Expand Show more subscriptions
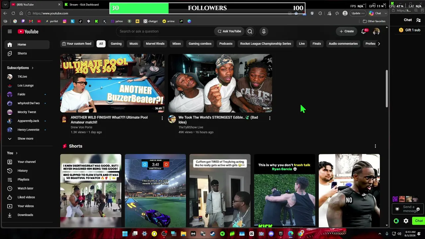Image resolution: width=425 pixels, height=239 pixels. tap(26, 139)
